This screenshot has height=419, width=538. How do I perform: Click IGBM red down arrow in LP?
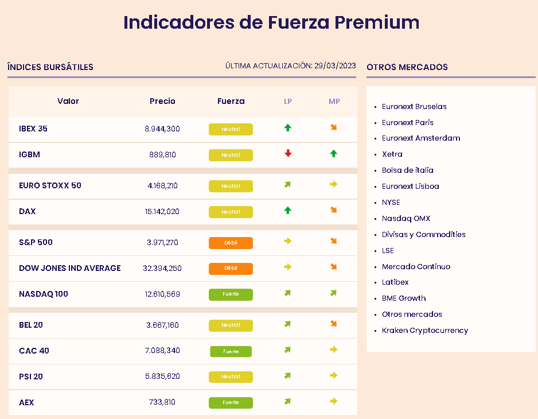[x=288, y=154]
